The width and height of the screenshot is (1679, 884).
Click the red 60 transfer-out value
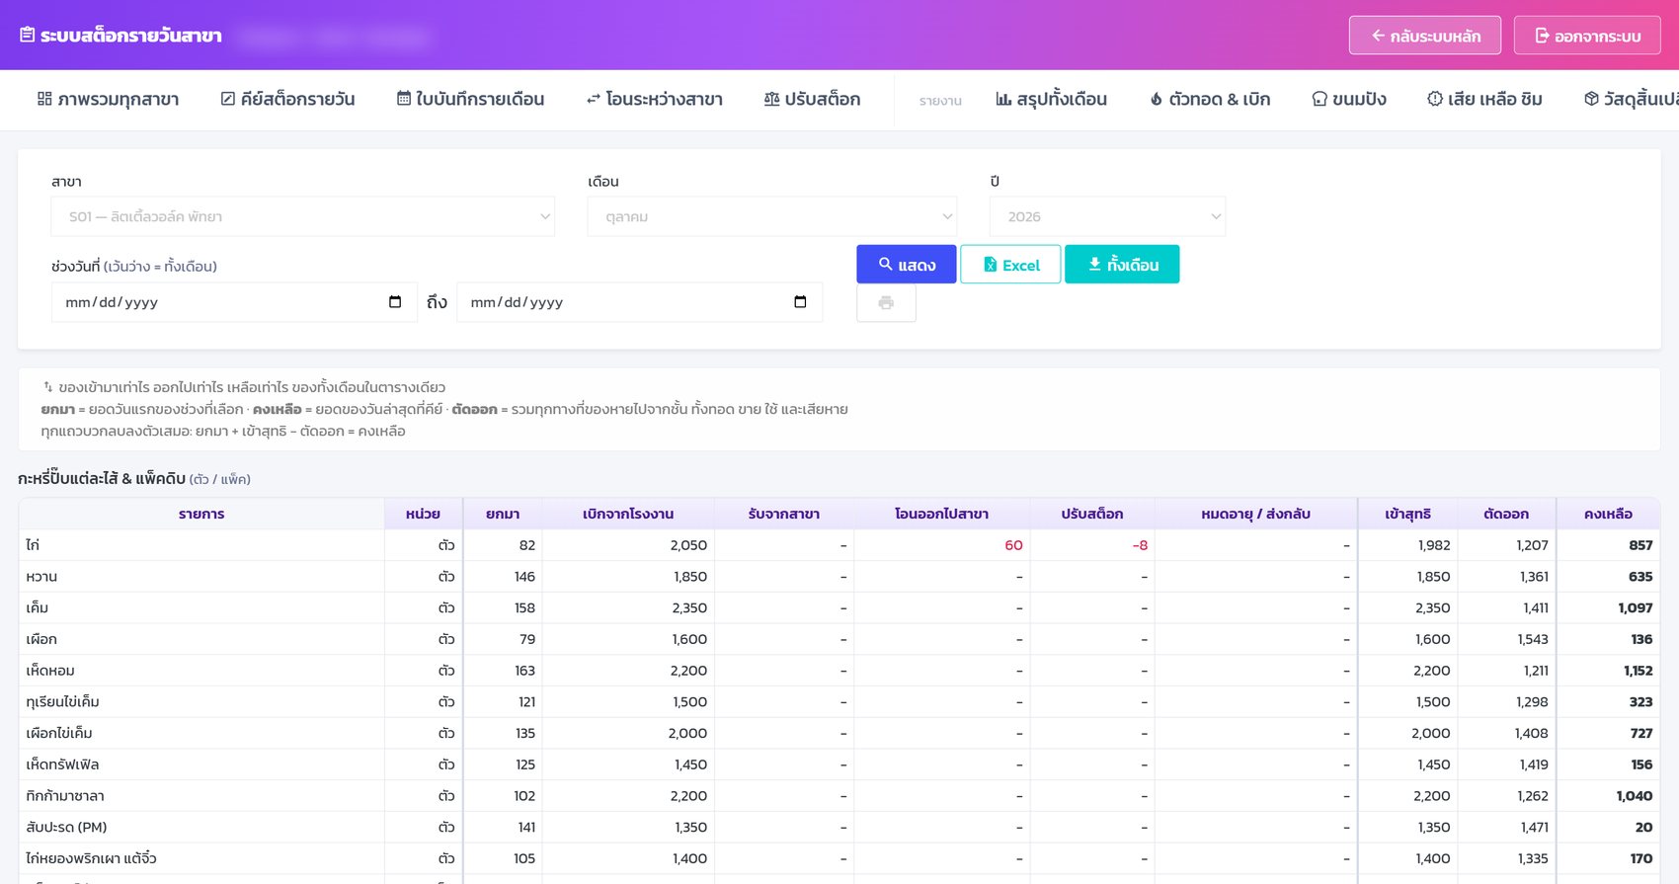pyautogui.click(x=1013, y=545)
